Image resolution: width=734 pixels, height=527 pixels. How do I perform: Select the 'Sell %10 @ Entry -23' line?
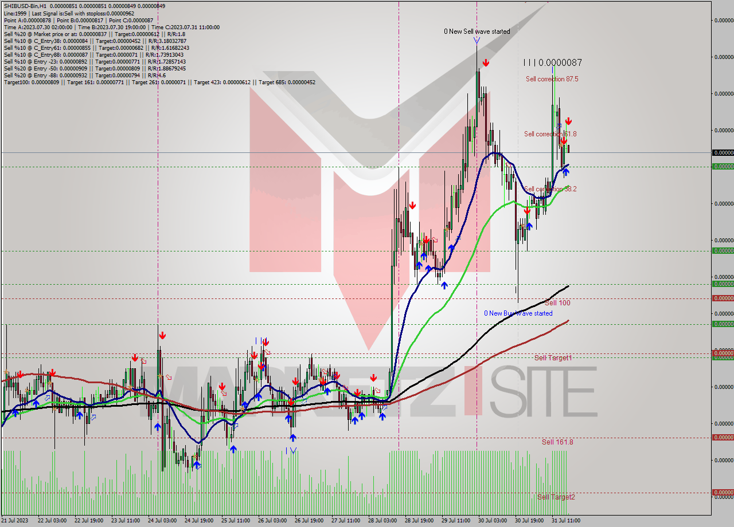click(x=95, y=61)
